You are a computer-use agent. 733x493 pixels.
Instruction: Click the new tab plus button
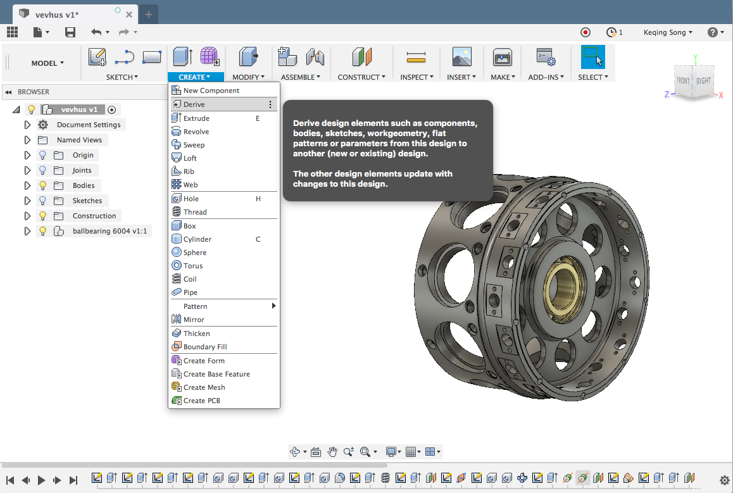pos(149,14)
